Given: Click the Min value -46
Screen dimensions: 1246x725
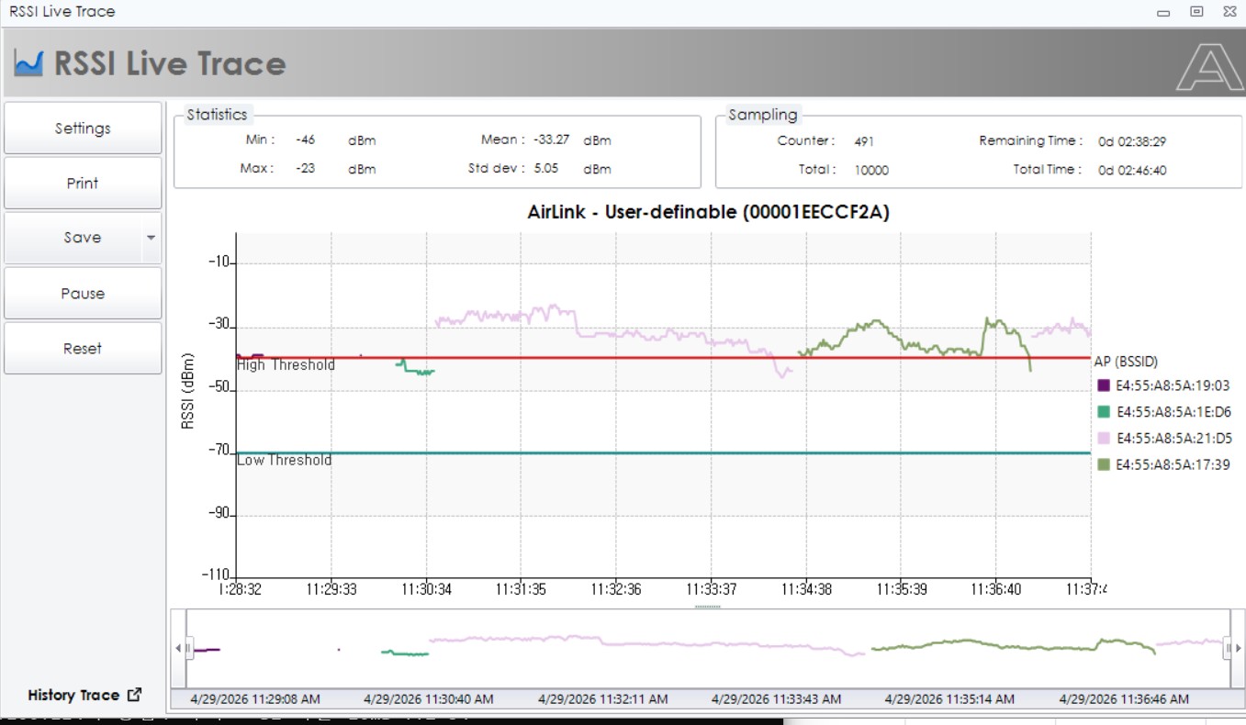Looking at the screenshot, I should pyautogui.click(x=306, y=140).
